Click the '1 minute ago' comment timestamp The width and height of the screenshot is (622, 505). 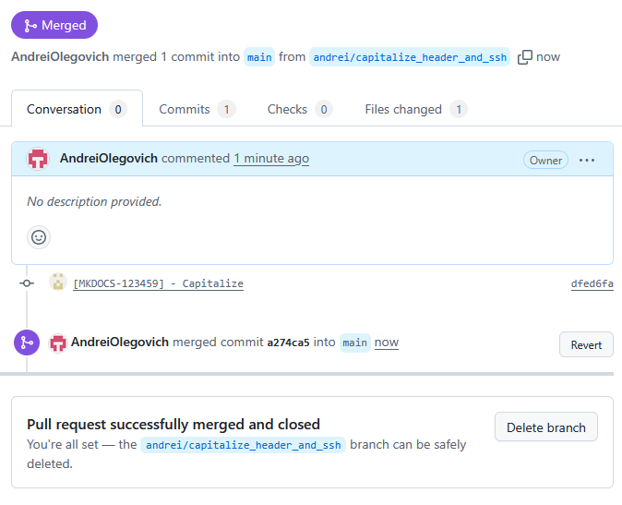[x=271, y=158]
